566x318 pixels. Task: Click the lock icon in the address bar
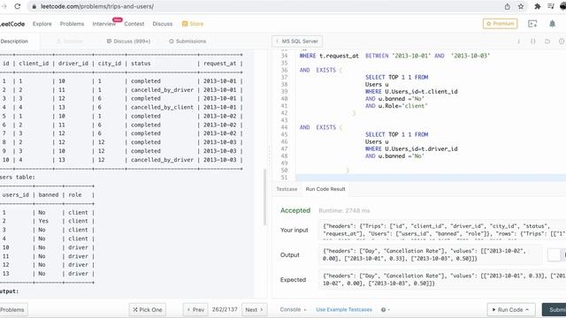tap(34, 6)
